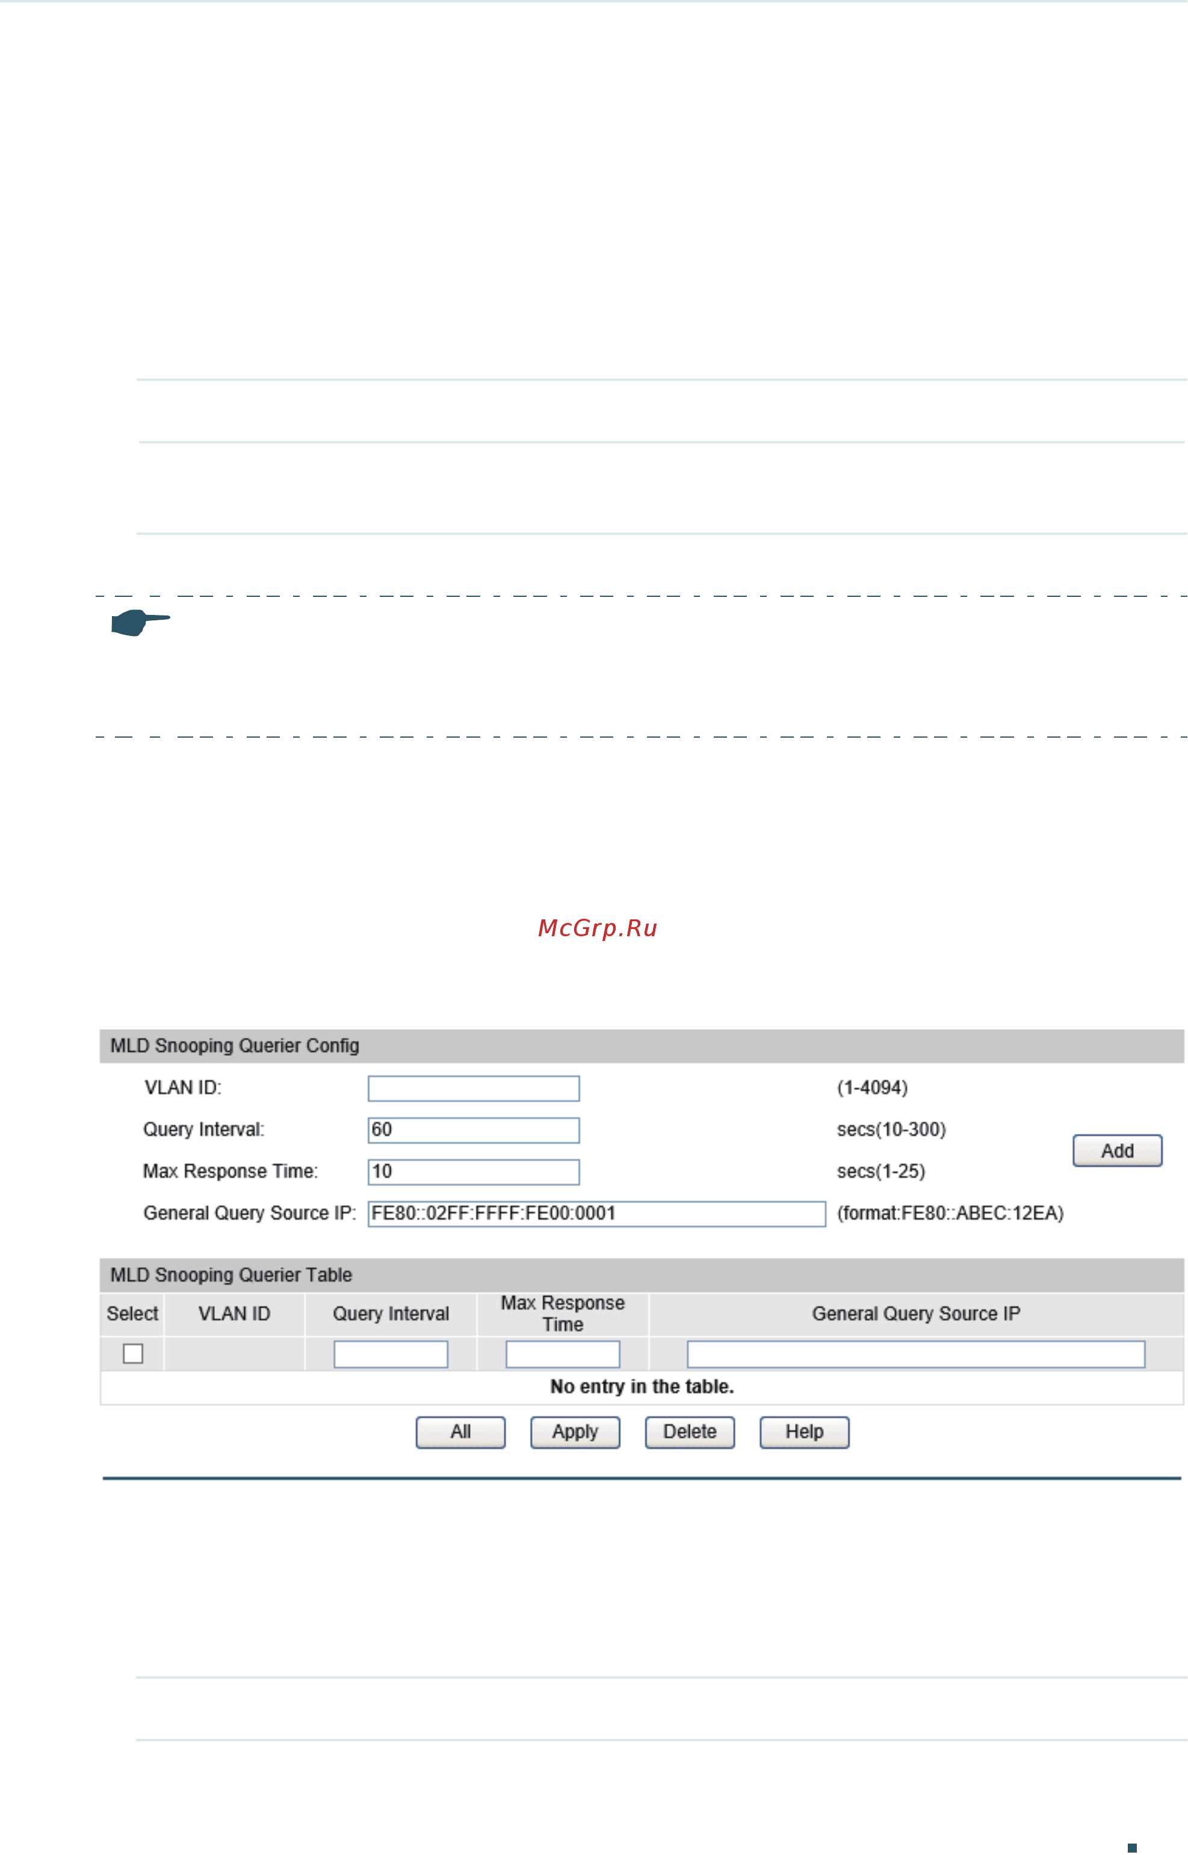Click the (format:FE80::ABEC:12EA) hint
This screenshot has width=1188, height=1855.
(x=950, y=1213)
